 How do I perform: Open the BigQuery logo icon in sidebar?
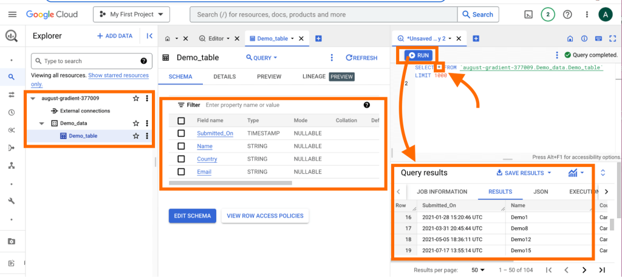[12, 36]
